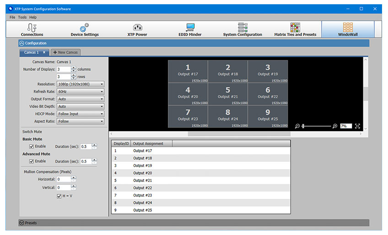Select table row Output #24
Viewport: 388px width, 235px height.
201,203
